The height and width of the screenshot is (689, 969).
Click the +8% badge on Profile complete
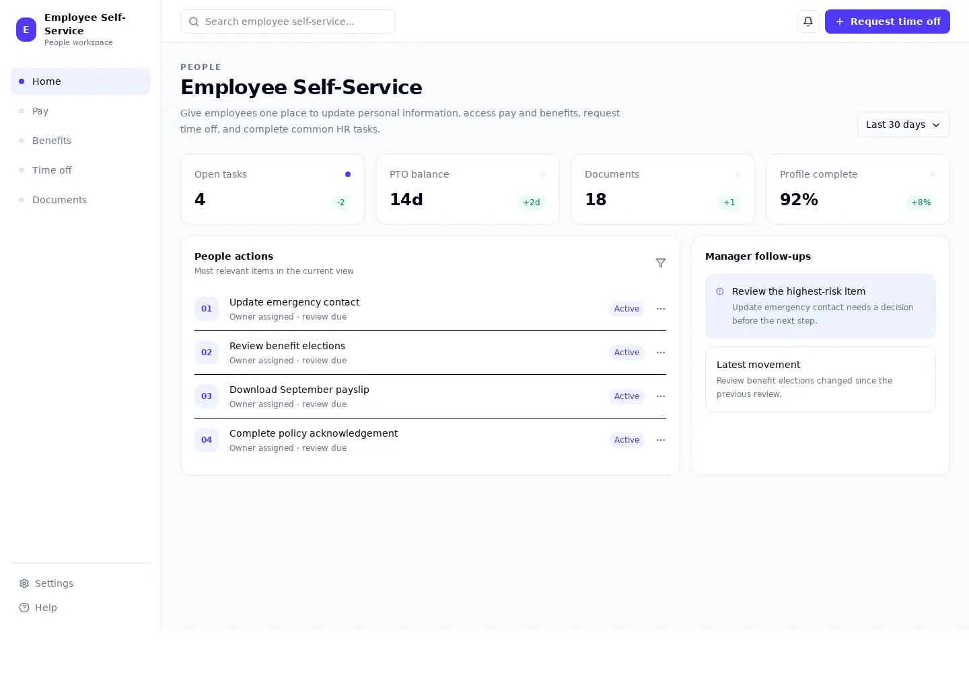tap(921, 203)
